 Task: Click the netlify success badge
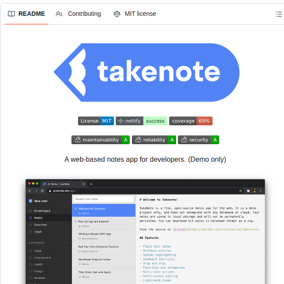pyautogui.click(x=141, y=121)
